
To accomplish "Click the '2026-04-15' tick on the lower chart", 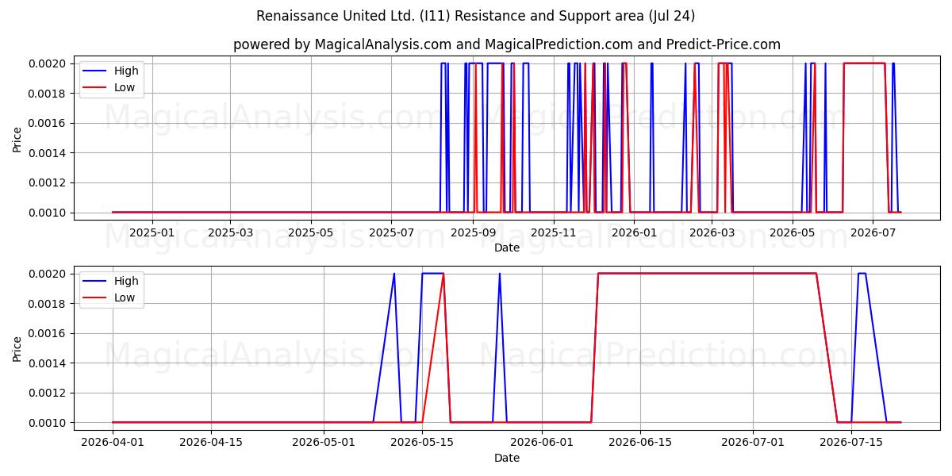I will click(211, 443).
